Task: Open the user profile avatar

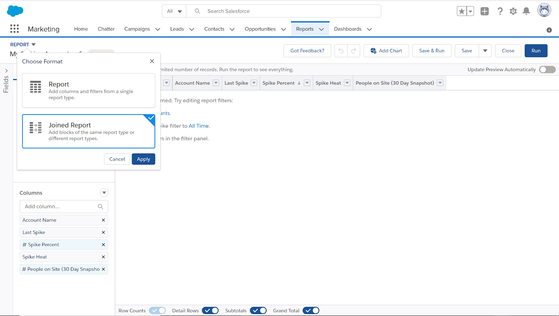Action: point(544,10)
